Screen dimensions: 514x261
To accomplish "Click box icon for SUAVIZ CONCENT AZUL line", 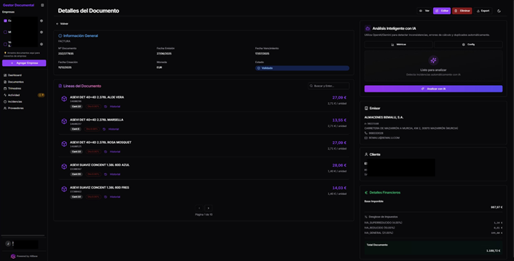I will tap(64, 167).
